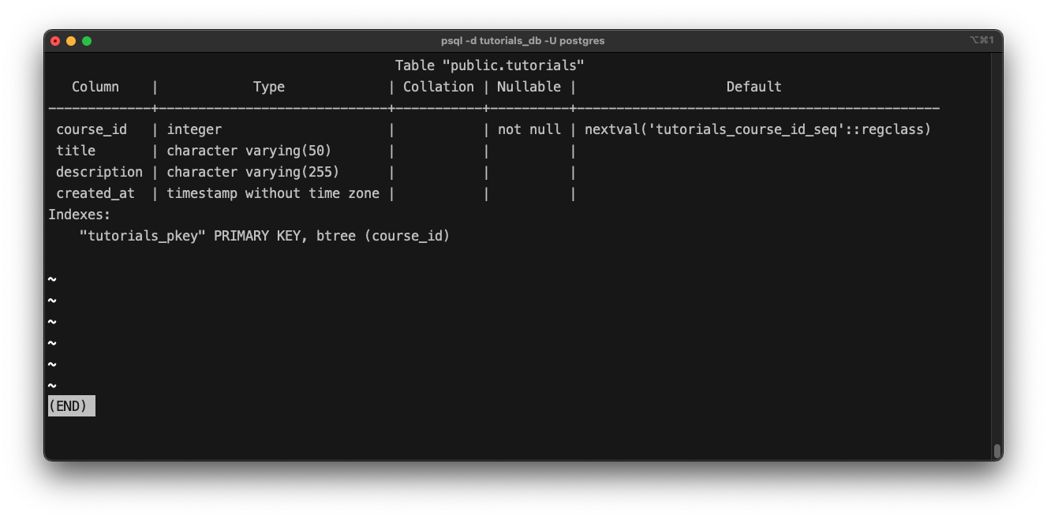Click the not null constraint text
The height and width of the screenshot is (519, 1047).
[x=529, y=129]
